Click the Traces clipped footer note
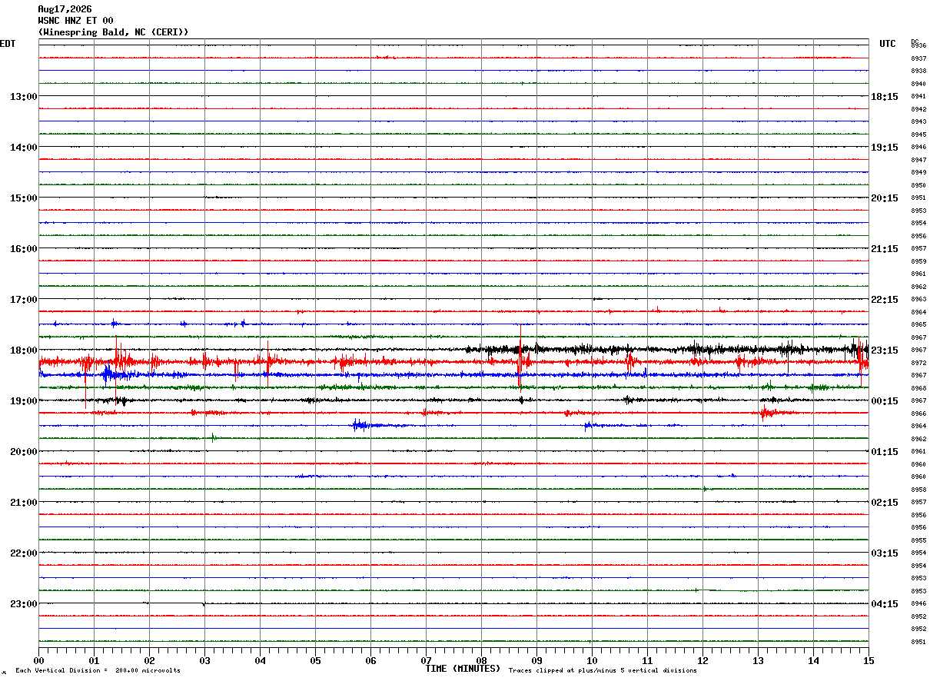The width and height of the screenshot is (930, 681). coord(603,670)
